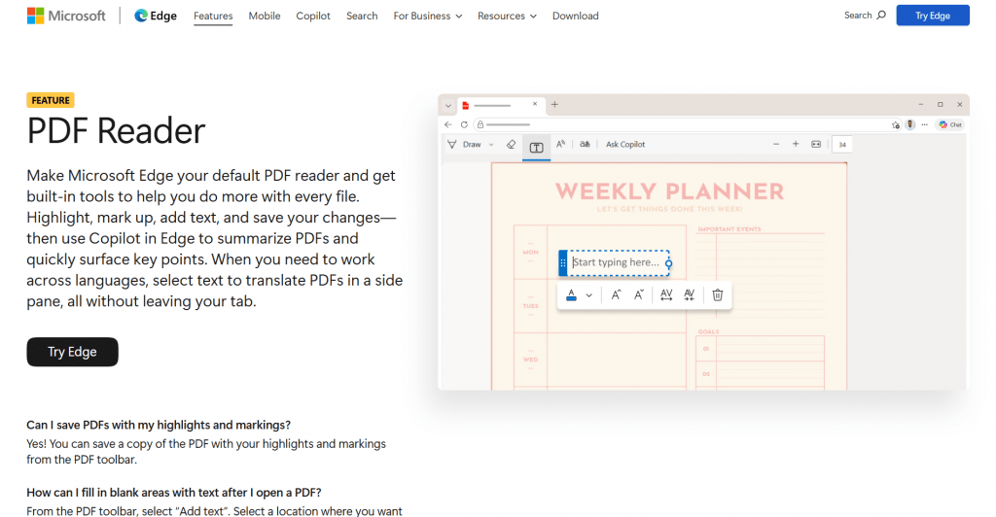Click the favorites star icon
Image resolution: width=996 pixels, height=517 pixels.
(896, 125)
